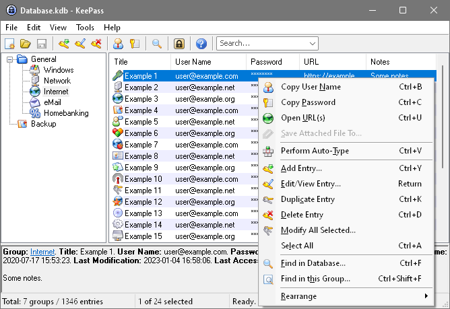
Task: Click the Lock Workspace padlock icon
Action: (x=179, y=44)
